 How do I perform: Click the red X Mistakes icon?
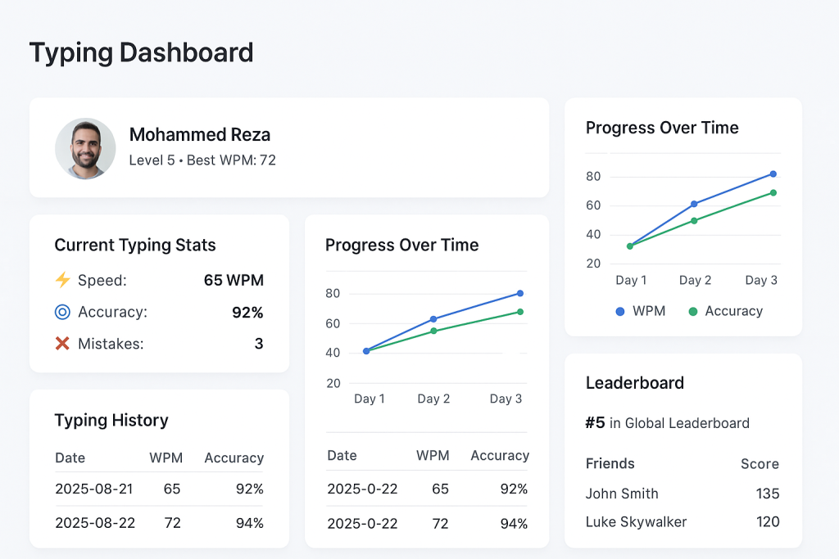point(62,344)
